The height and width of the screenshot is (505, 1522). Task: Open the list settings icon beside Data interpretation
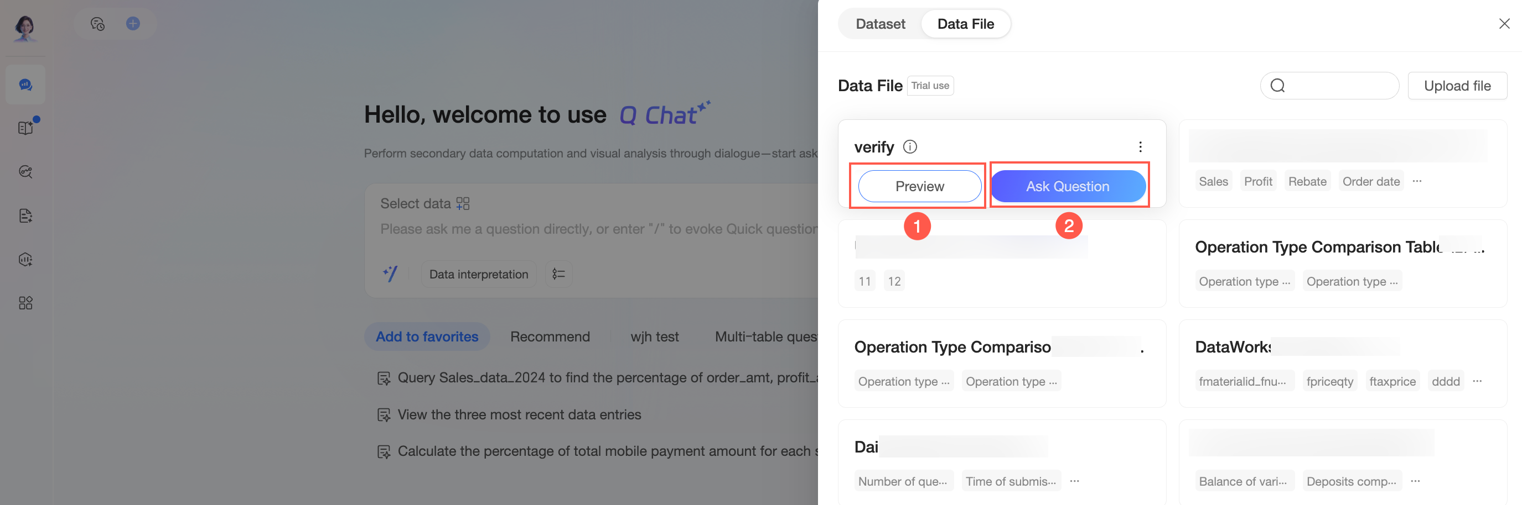(x=558, y=273)
